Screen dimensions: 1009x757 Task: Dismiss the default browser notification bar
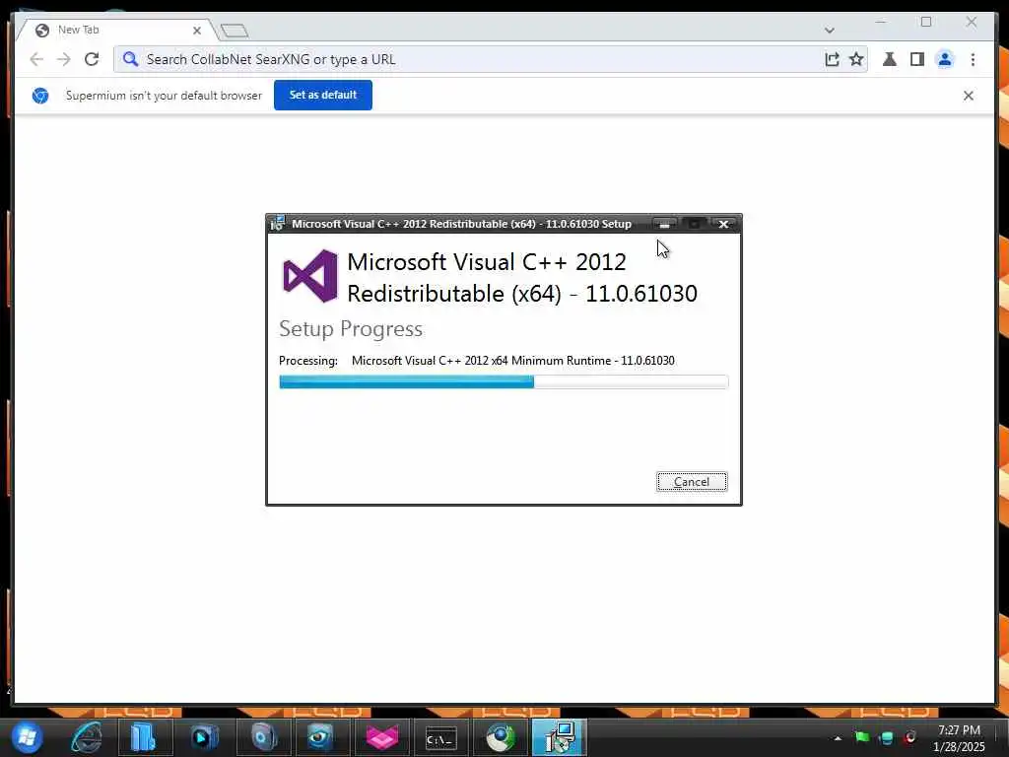coord(968,96)
